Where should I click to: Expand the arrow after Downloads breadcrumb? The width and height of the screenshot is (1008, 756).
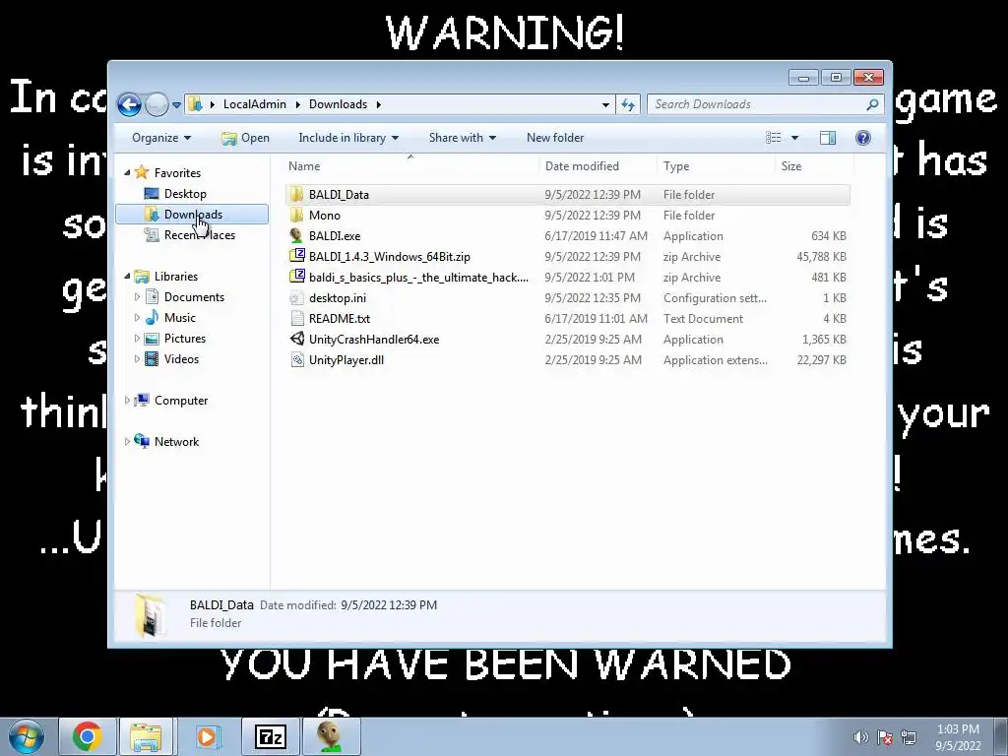point(379,104)
